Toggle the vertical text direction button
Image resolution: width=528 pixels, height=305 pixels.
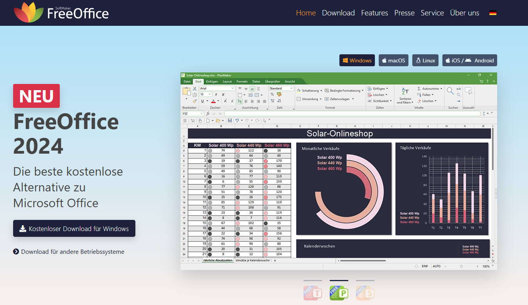pos(240,101)
